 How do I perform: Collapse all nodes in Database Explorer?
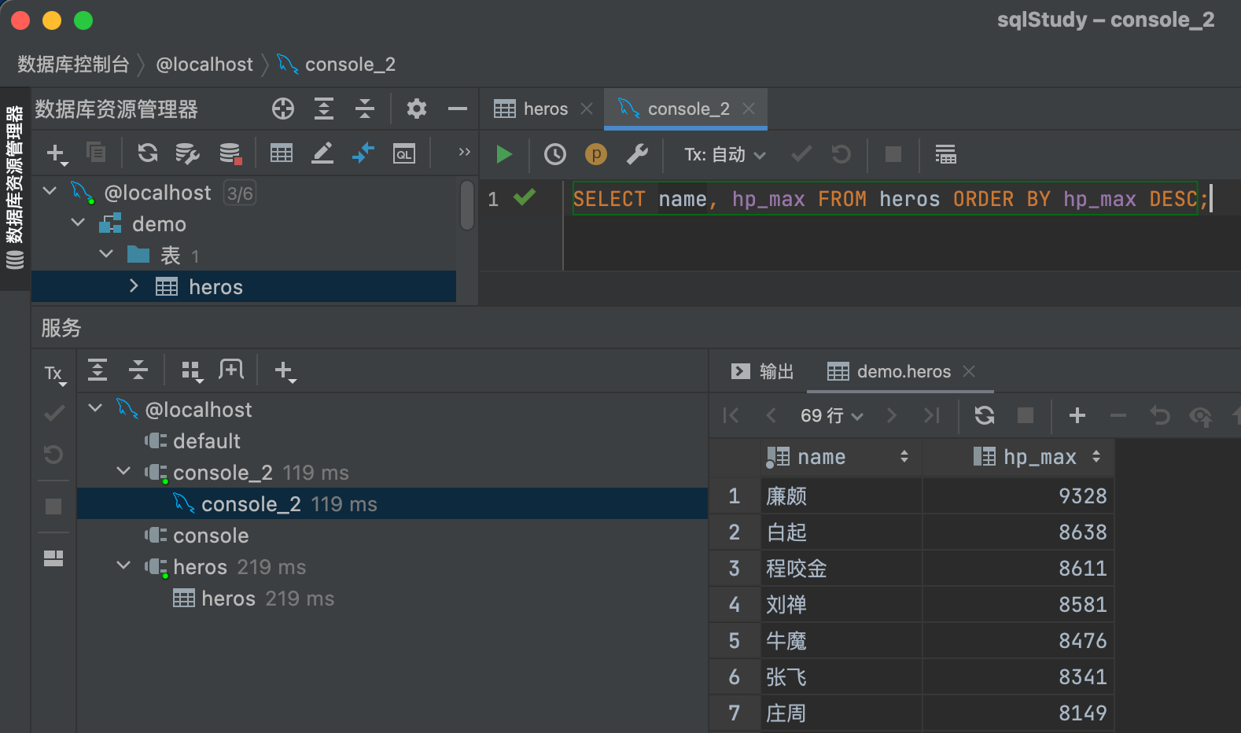365,109
